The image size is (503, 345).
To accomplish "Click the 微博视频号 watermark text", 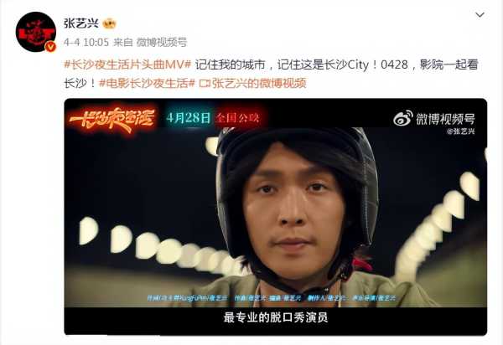I will (x=445, y=119).
